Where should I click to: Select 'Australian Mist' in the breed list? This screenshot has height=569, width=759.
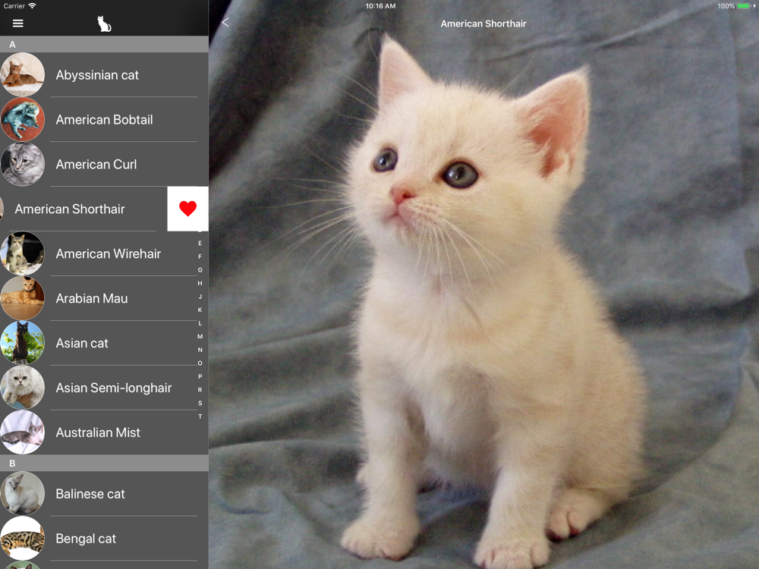(x=98, y=432)
